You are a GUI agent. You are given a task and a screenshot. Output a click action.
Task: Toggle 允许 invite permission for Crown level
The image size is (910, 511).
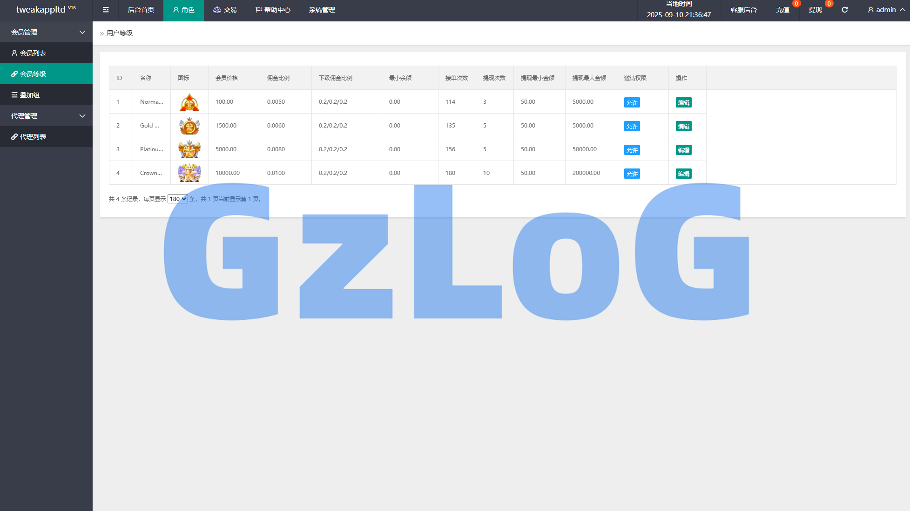[x=632, y=174]
